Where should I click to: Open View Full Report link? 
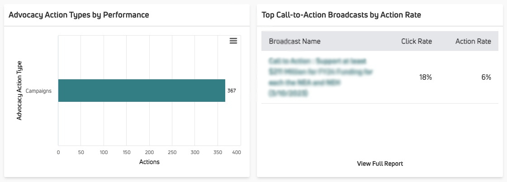tap(380, 164)
